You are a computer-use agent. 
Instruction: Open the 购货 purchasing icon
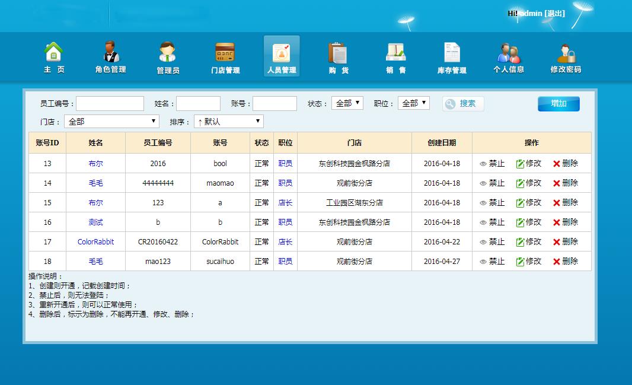tap(338, 57)
